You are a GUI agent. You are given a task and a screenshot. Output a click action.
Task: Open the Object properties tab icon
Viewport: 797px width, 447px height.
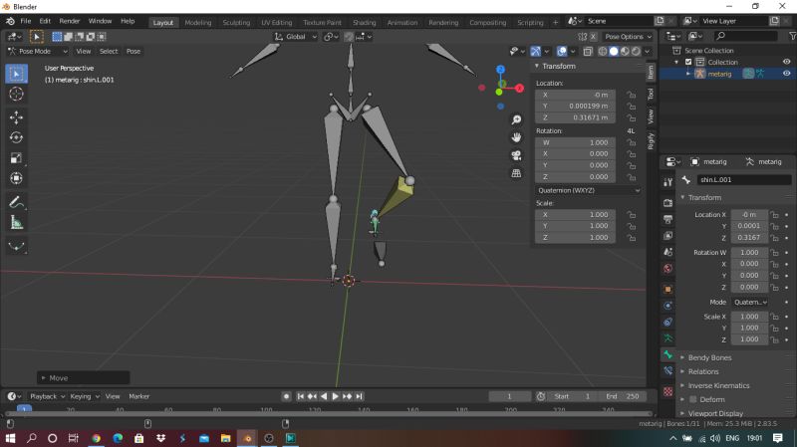(667, 289)
